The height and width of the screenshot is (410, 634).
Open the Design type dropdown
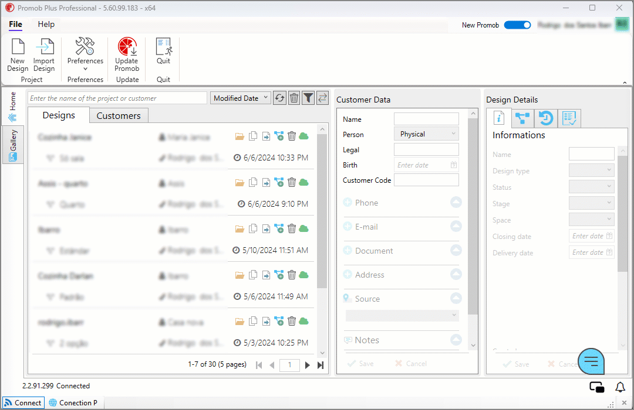pos(592,170)
